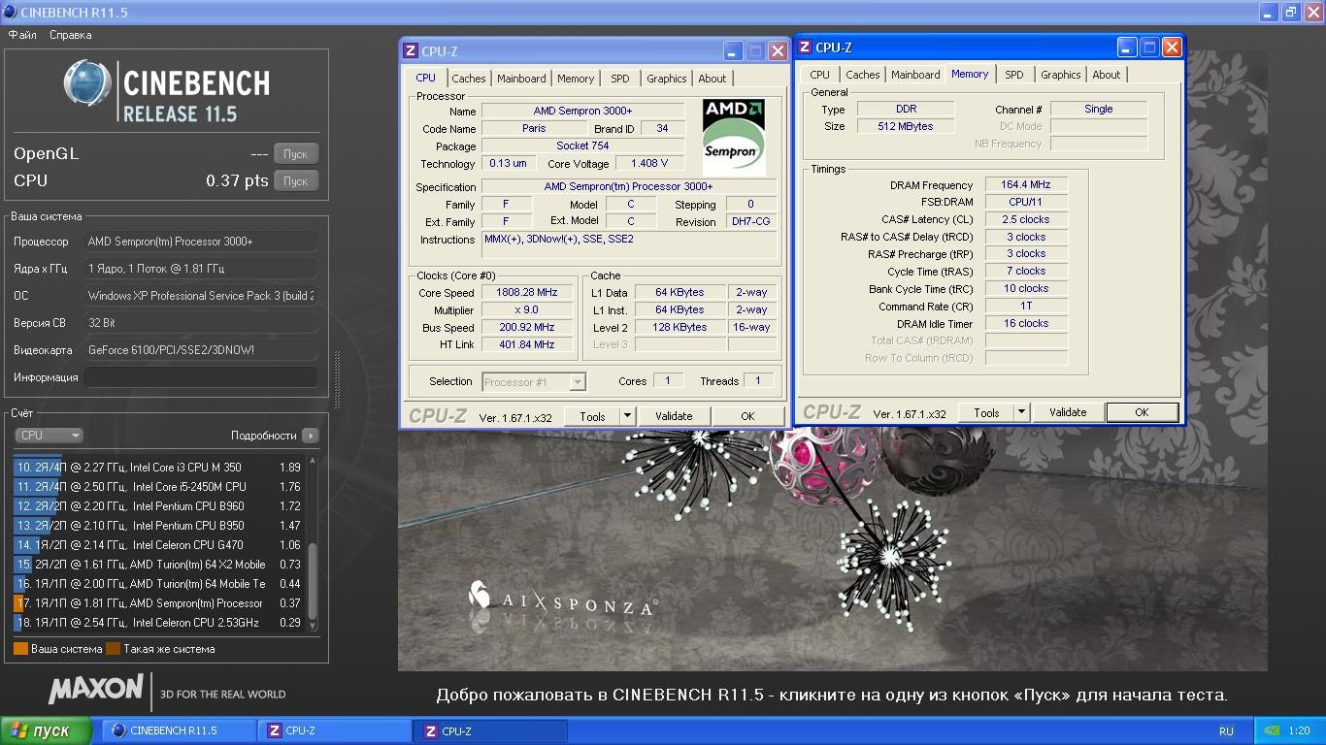Click the CAS# Latency value 2.5 clocks
Image resolution: width=1326 pixels, height=745 pixels.
(1026, 219)
